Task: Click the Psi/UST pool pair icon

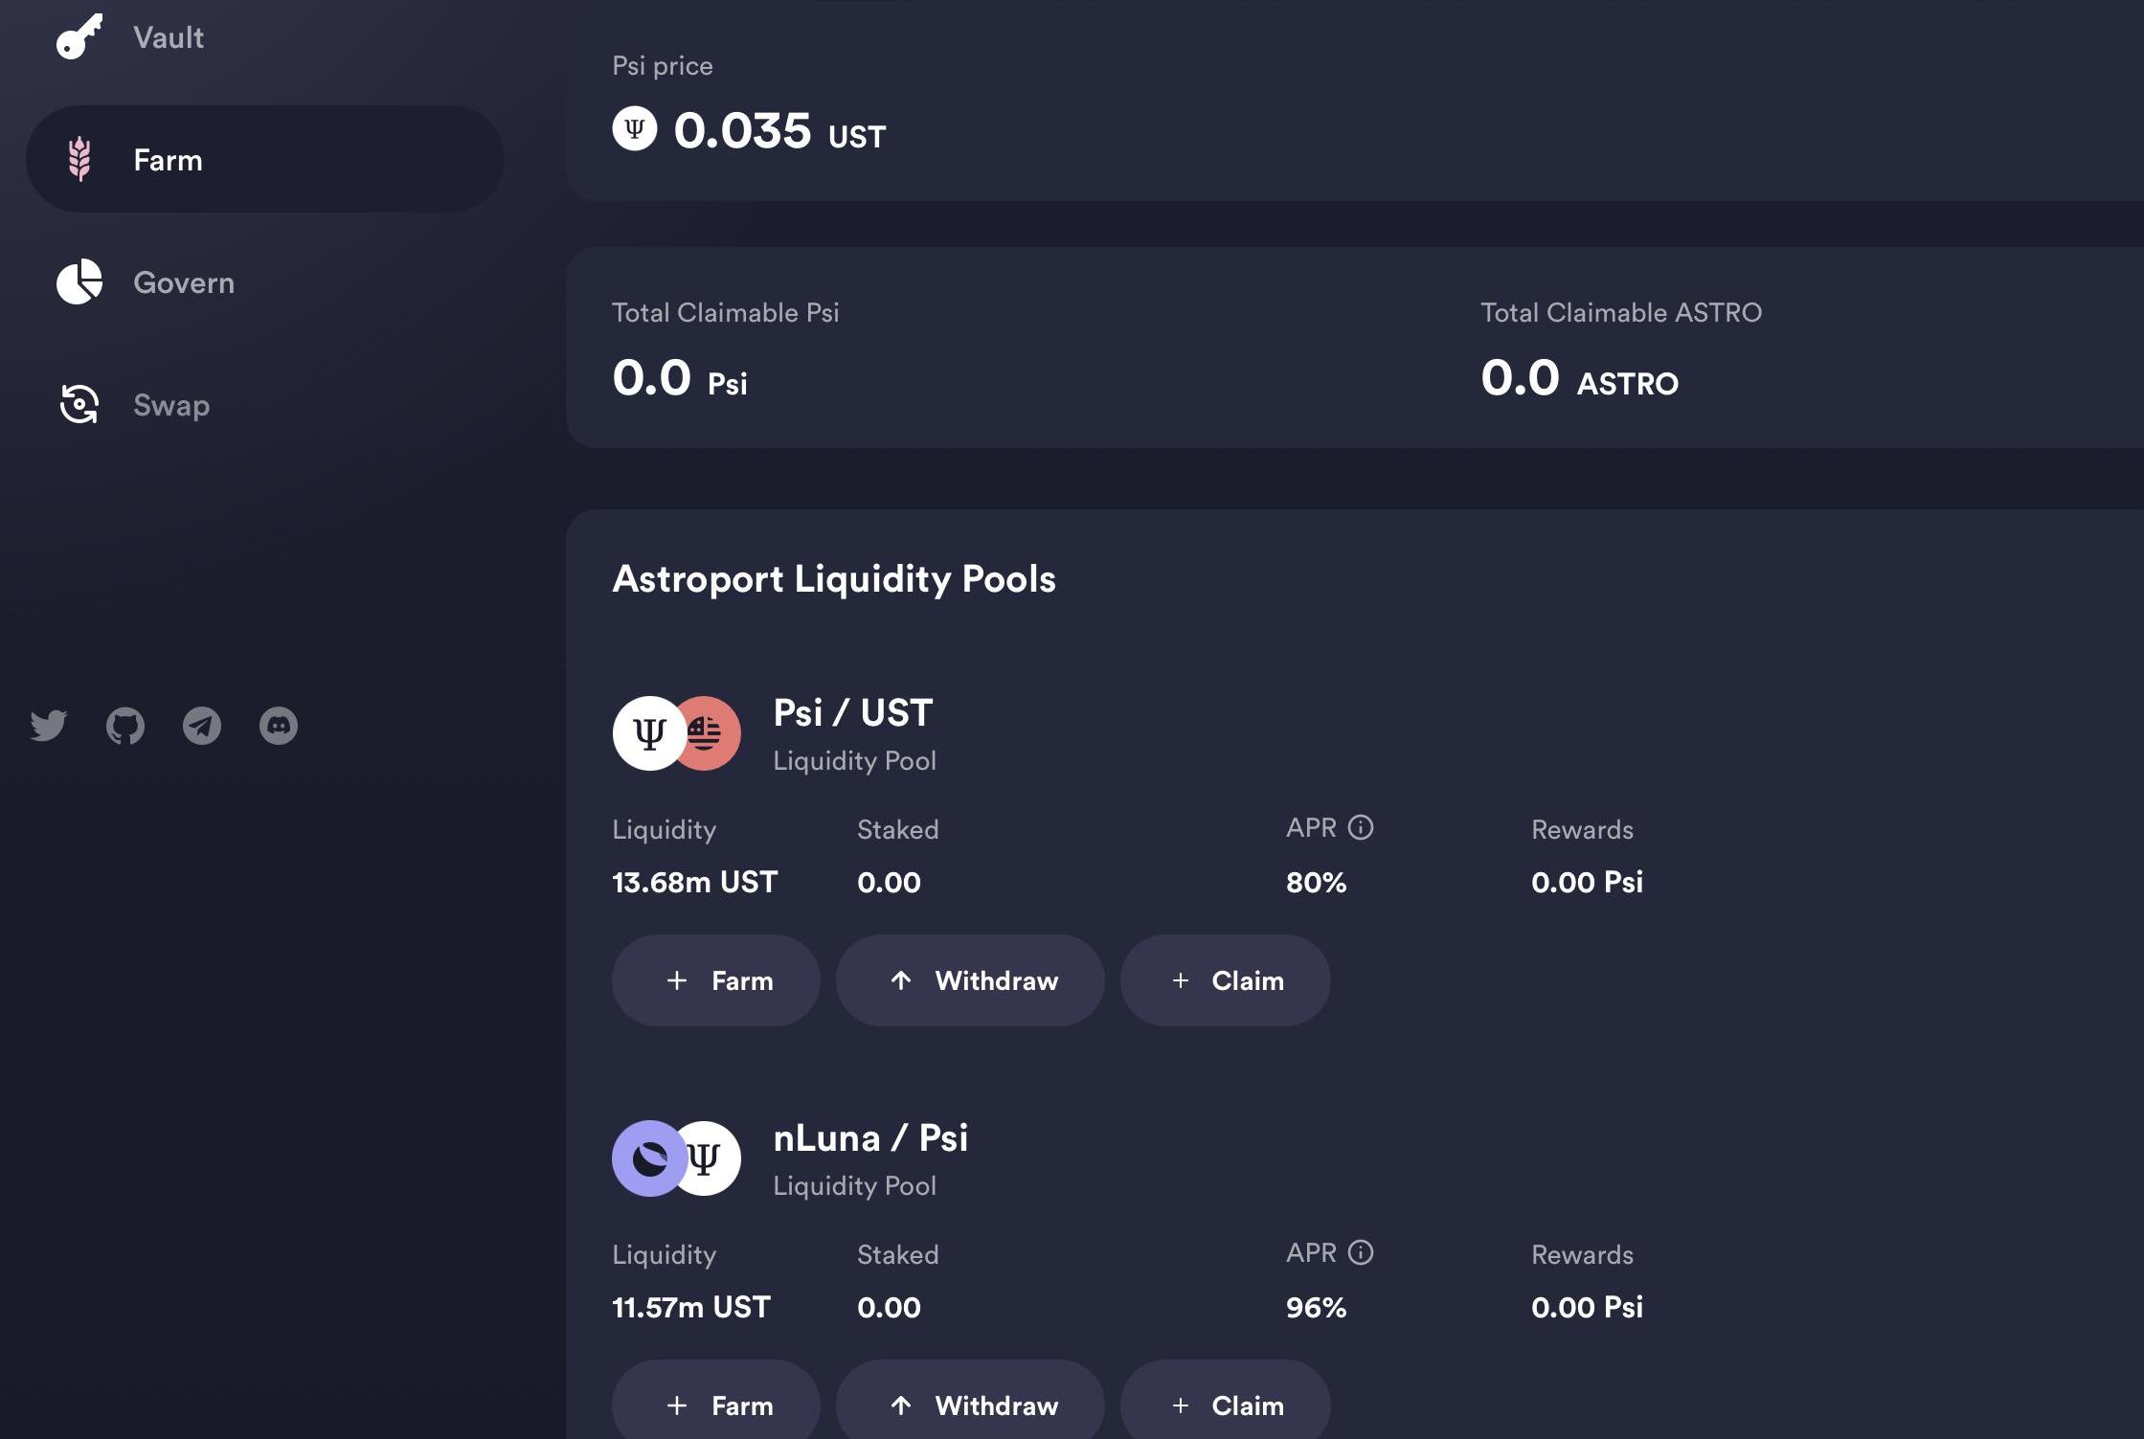Action: pos(677,733)
